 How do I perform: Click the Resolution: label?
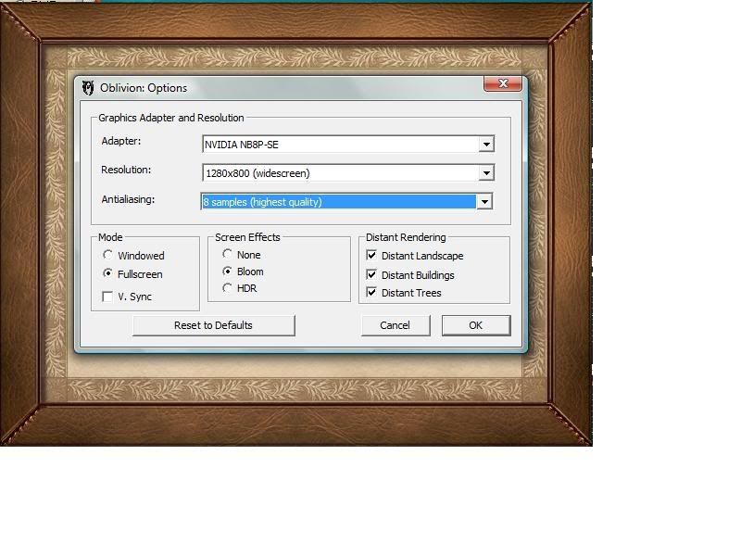point(126,170)
